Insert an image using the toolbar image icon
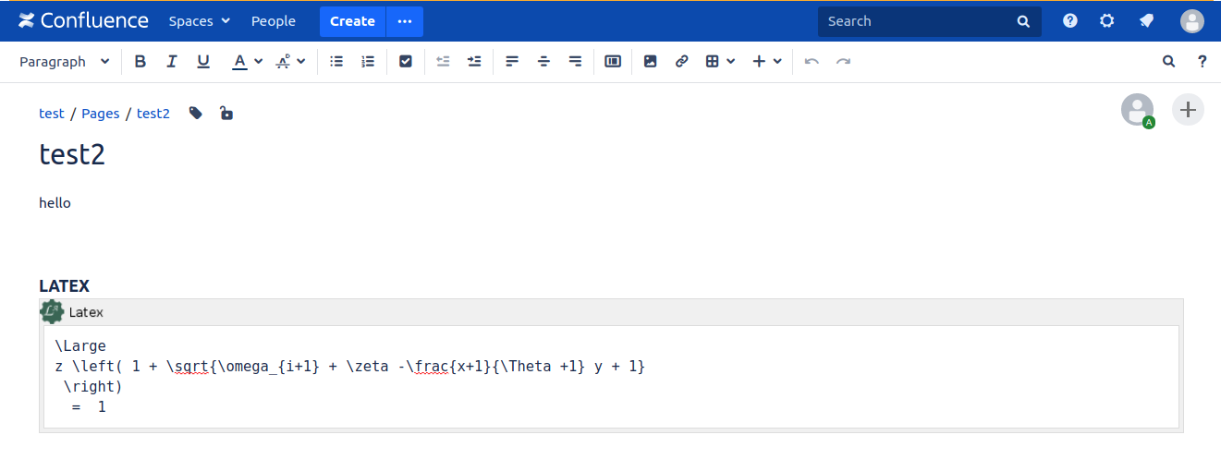The height and width of the screenshot is (459, 1221). point(650,61)
